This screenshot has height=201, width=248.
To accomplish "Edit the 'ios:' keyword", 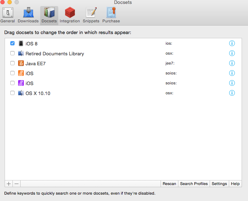I will click(x=169, y=43).
